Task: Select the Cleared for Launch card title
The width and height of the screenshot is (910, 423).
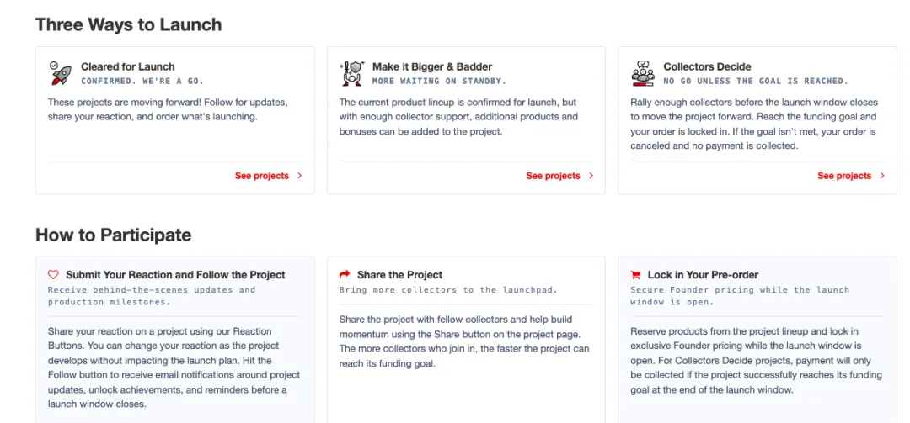Action: click(x=128, y=66)
